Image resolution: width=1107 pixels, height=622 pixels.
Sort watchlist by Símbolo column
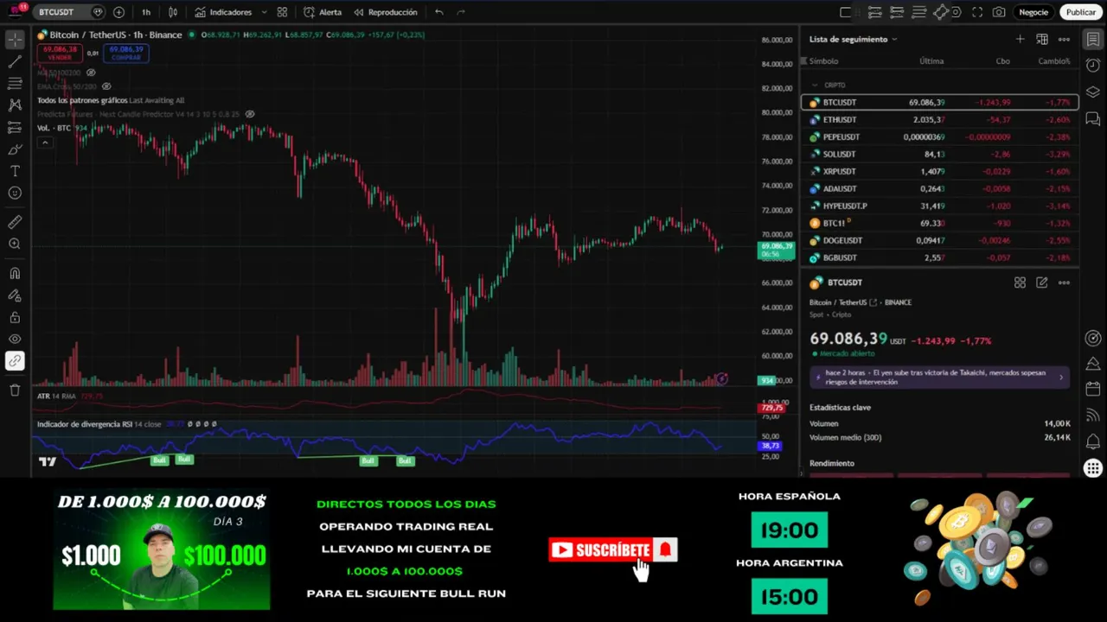tap(823, 61)
